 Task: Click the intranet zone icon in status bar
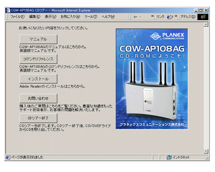point(169,157)
